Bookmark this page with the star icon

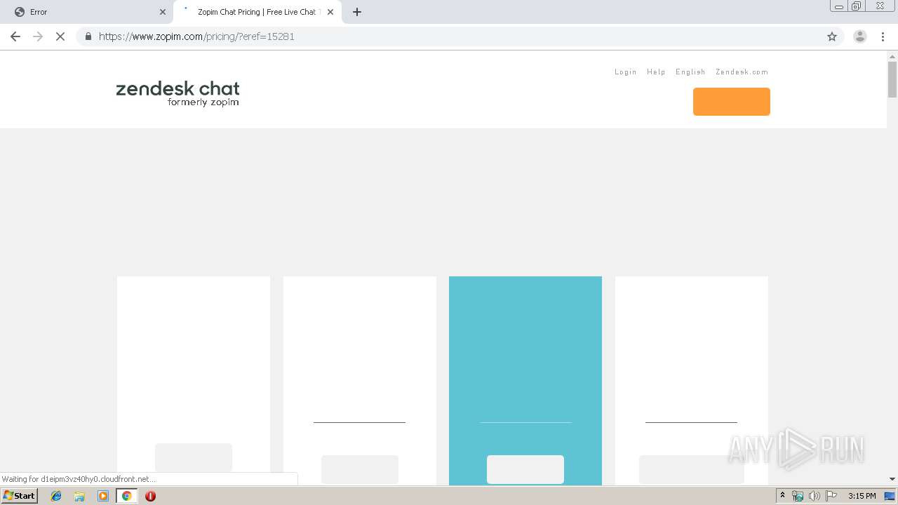pos(832,36)
